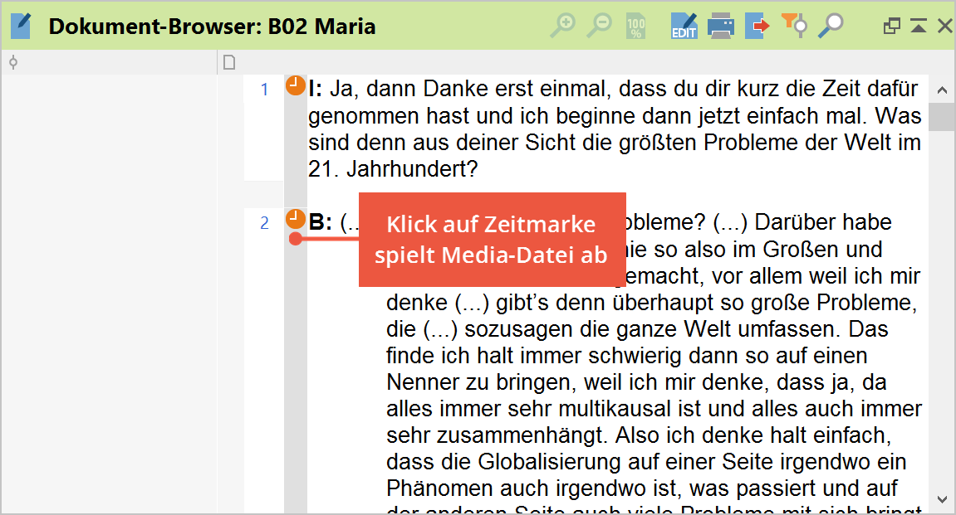
Task: Close the Dokument-Browser panel
Action: [x=944, y=26]
